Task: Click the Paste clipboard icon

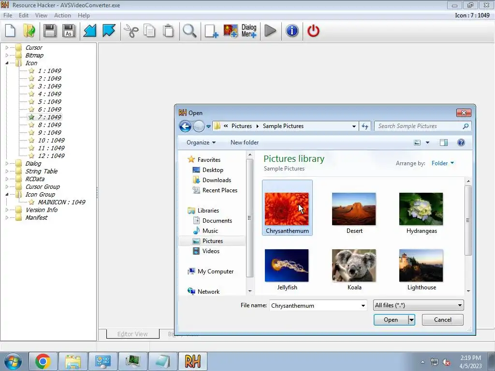Action: click(x=168, y=31)
